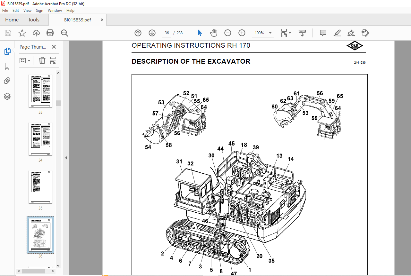Open the find text magnifier tool
Image resolution: width=411 pixels, height=276 pixels.
(65, 33)
